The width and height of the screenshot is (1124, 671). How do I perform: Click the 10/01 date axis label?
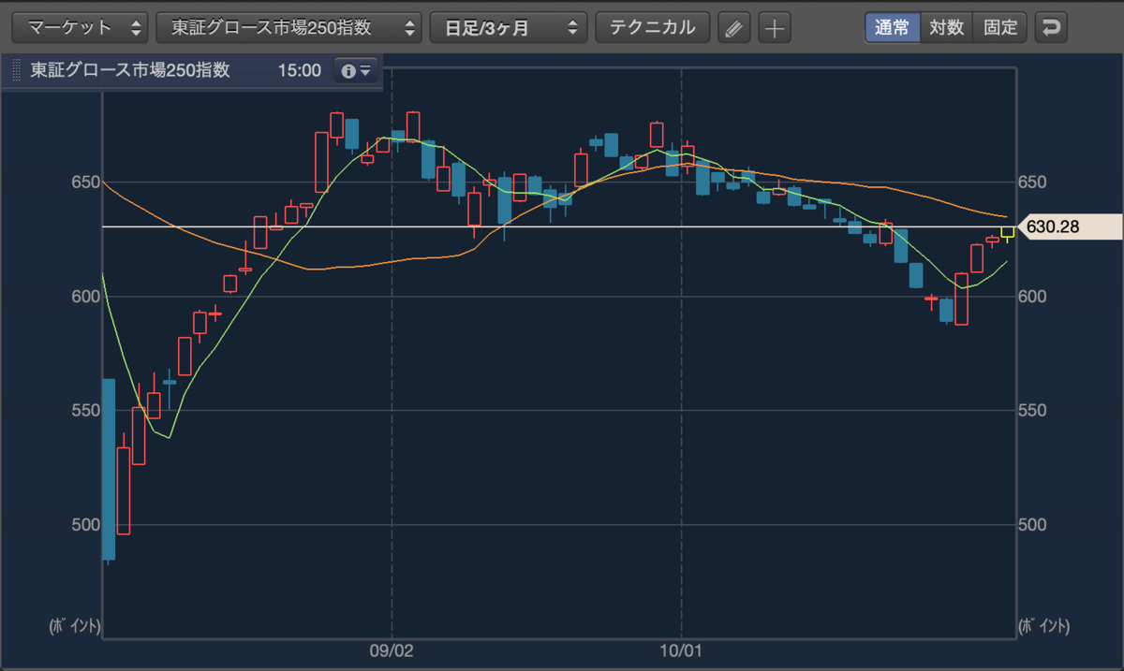(681, 649)
